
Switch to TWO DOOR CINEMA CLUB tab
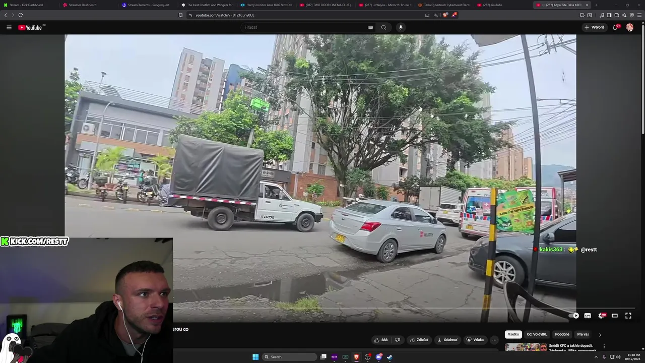pyautogui.click(x=325, y=5)
